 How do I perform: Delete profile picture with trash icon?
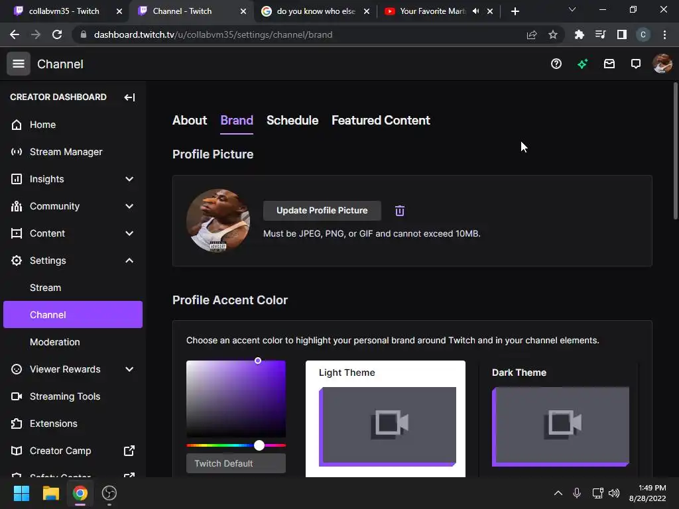coord(400,211)
